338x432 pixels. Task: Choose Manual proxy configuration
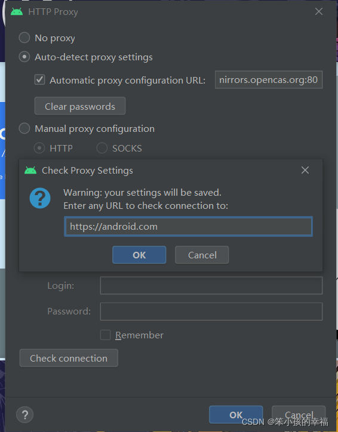(x=24, y=128)
